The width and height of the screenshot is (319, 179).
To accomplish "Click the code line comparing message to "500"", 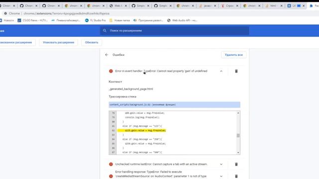I will pyautogui.click(x=142, y=152).
